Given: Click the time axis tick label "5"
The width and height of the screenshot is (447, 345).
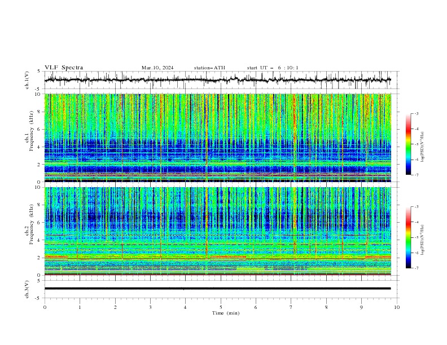Looking at the screenshot, I should [x=221, y=307].
